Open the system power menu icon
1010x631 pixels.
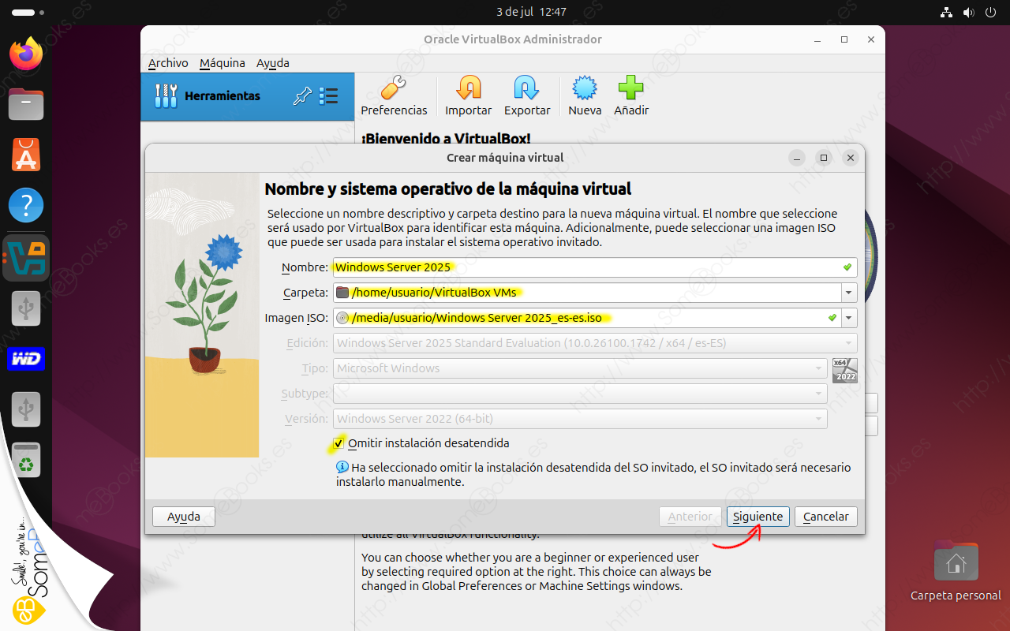(990, 13)
